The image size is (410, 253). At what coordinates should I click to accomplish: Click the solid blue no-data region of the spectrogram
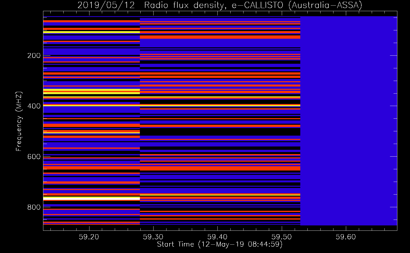click(349, 121)
